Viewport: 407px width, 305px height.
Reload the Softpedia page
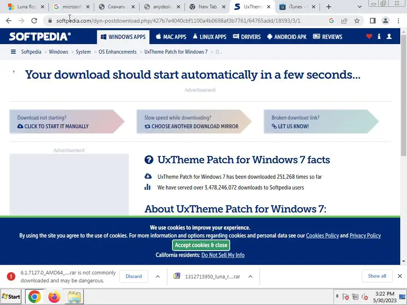(x=34, y=21)
